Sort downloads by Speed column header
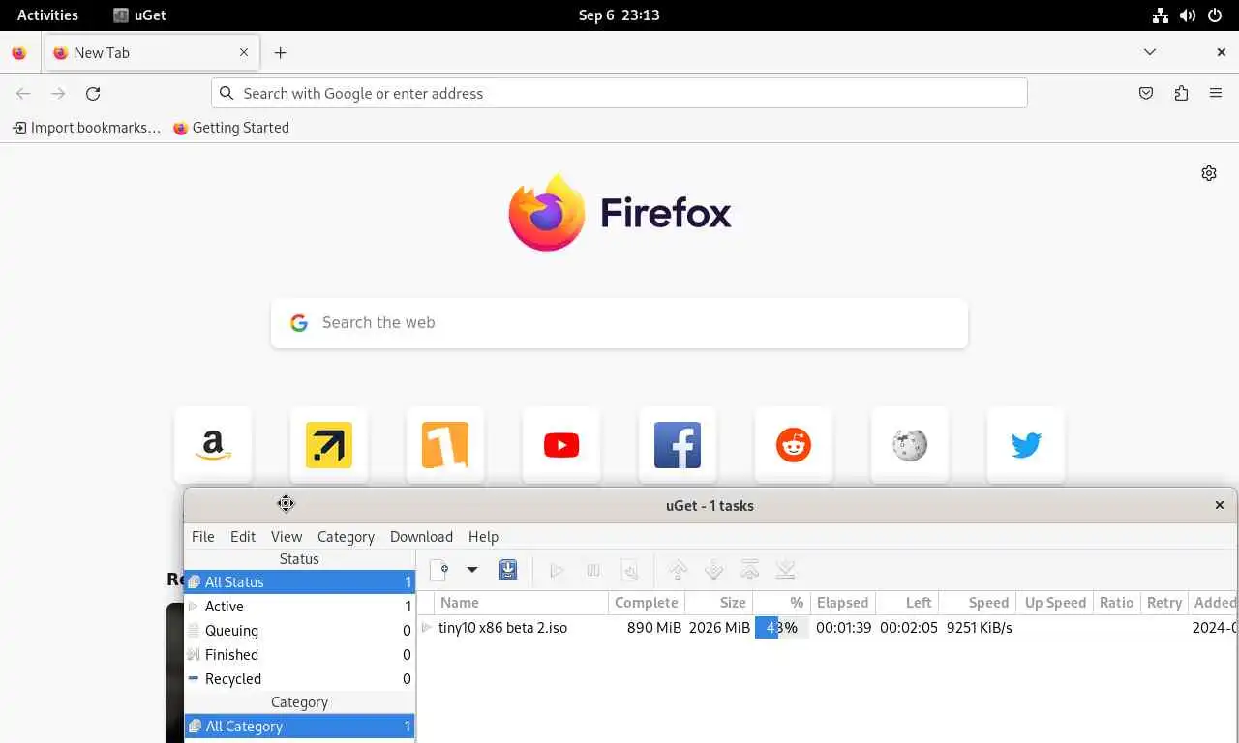This screenshot has height=743, width=1239. [x=978, y=603]
